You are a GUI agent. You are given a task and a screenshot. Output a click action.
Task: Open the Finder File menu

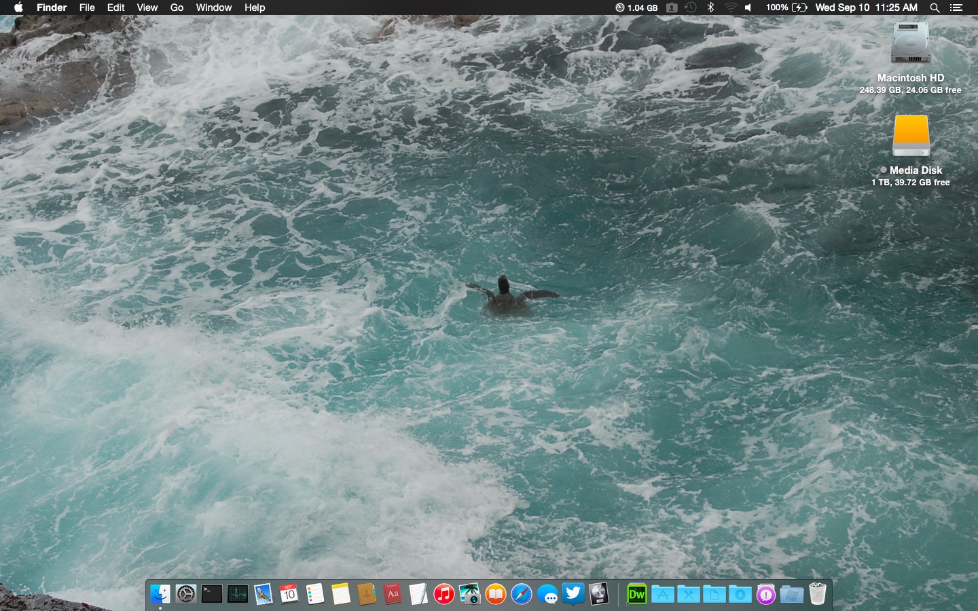pos(87,7)
